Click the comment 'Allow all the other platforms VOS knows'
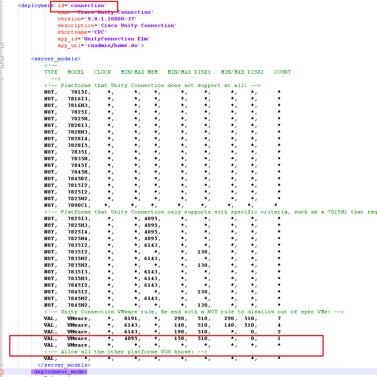Image resolution: width=377 pixels, height=377 pixels. coord(126,352)
